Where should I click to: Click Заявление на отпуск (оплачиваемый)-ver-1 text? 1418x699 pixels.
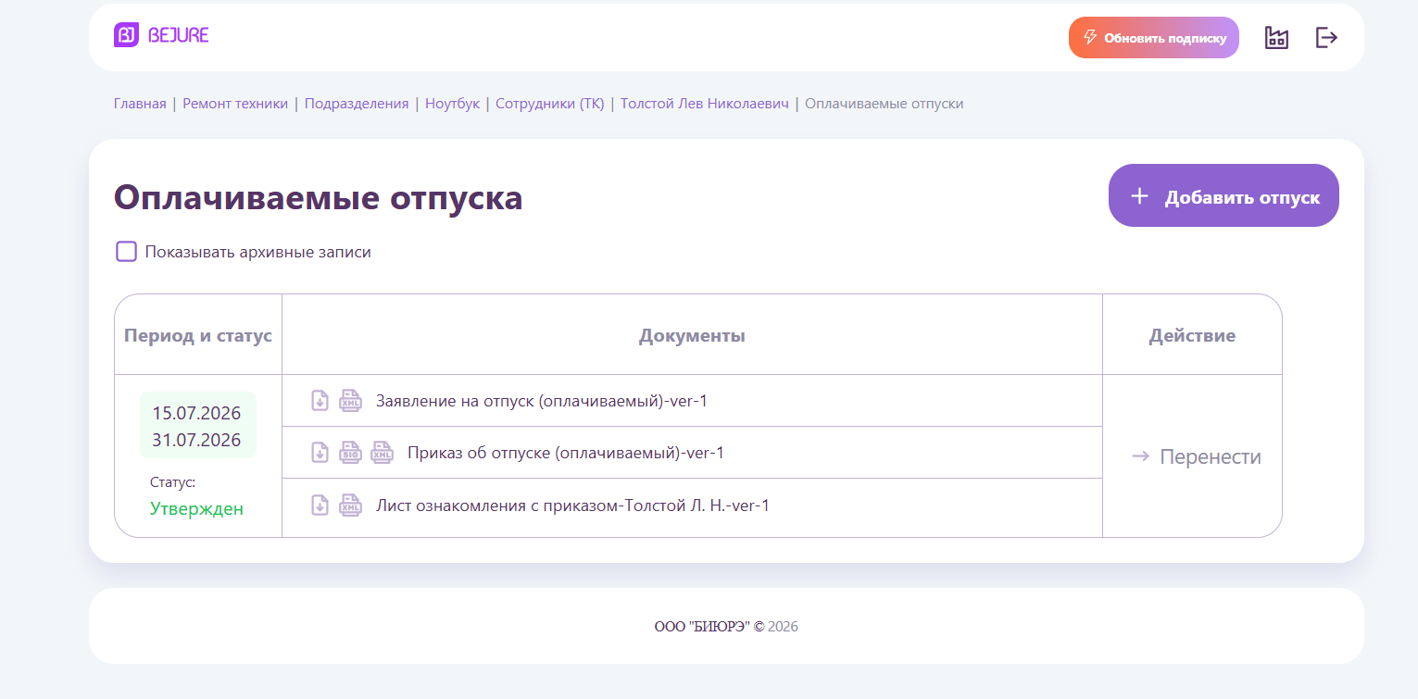542,401
